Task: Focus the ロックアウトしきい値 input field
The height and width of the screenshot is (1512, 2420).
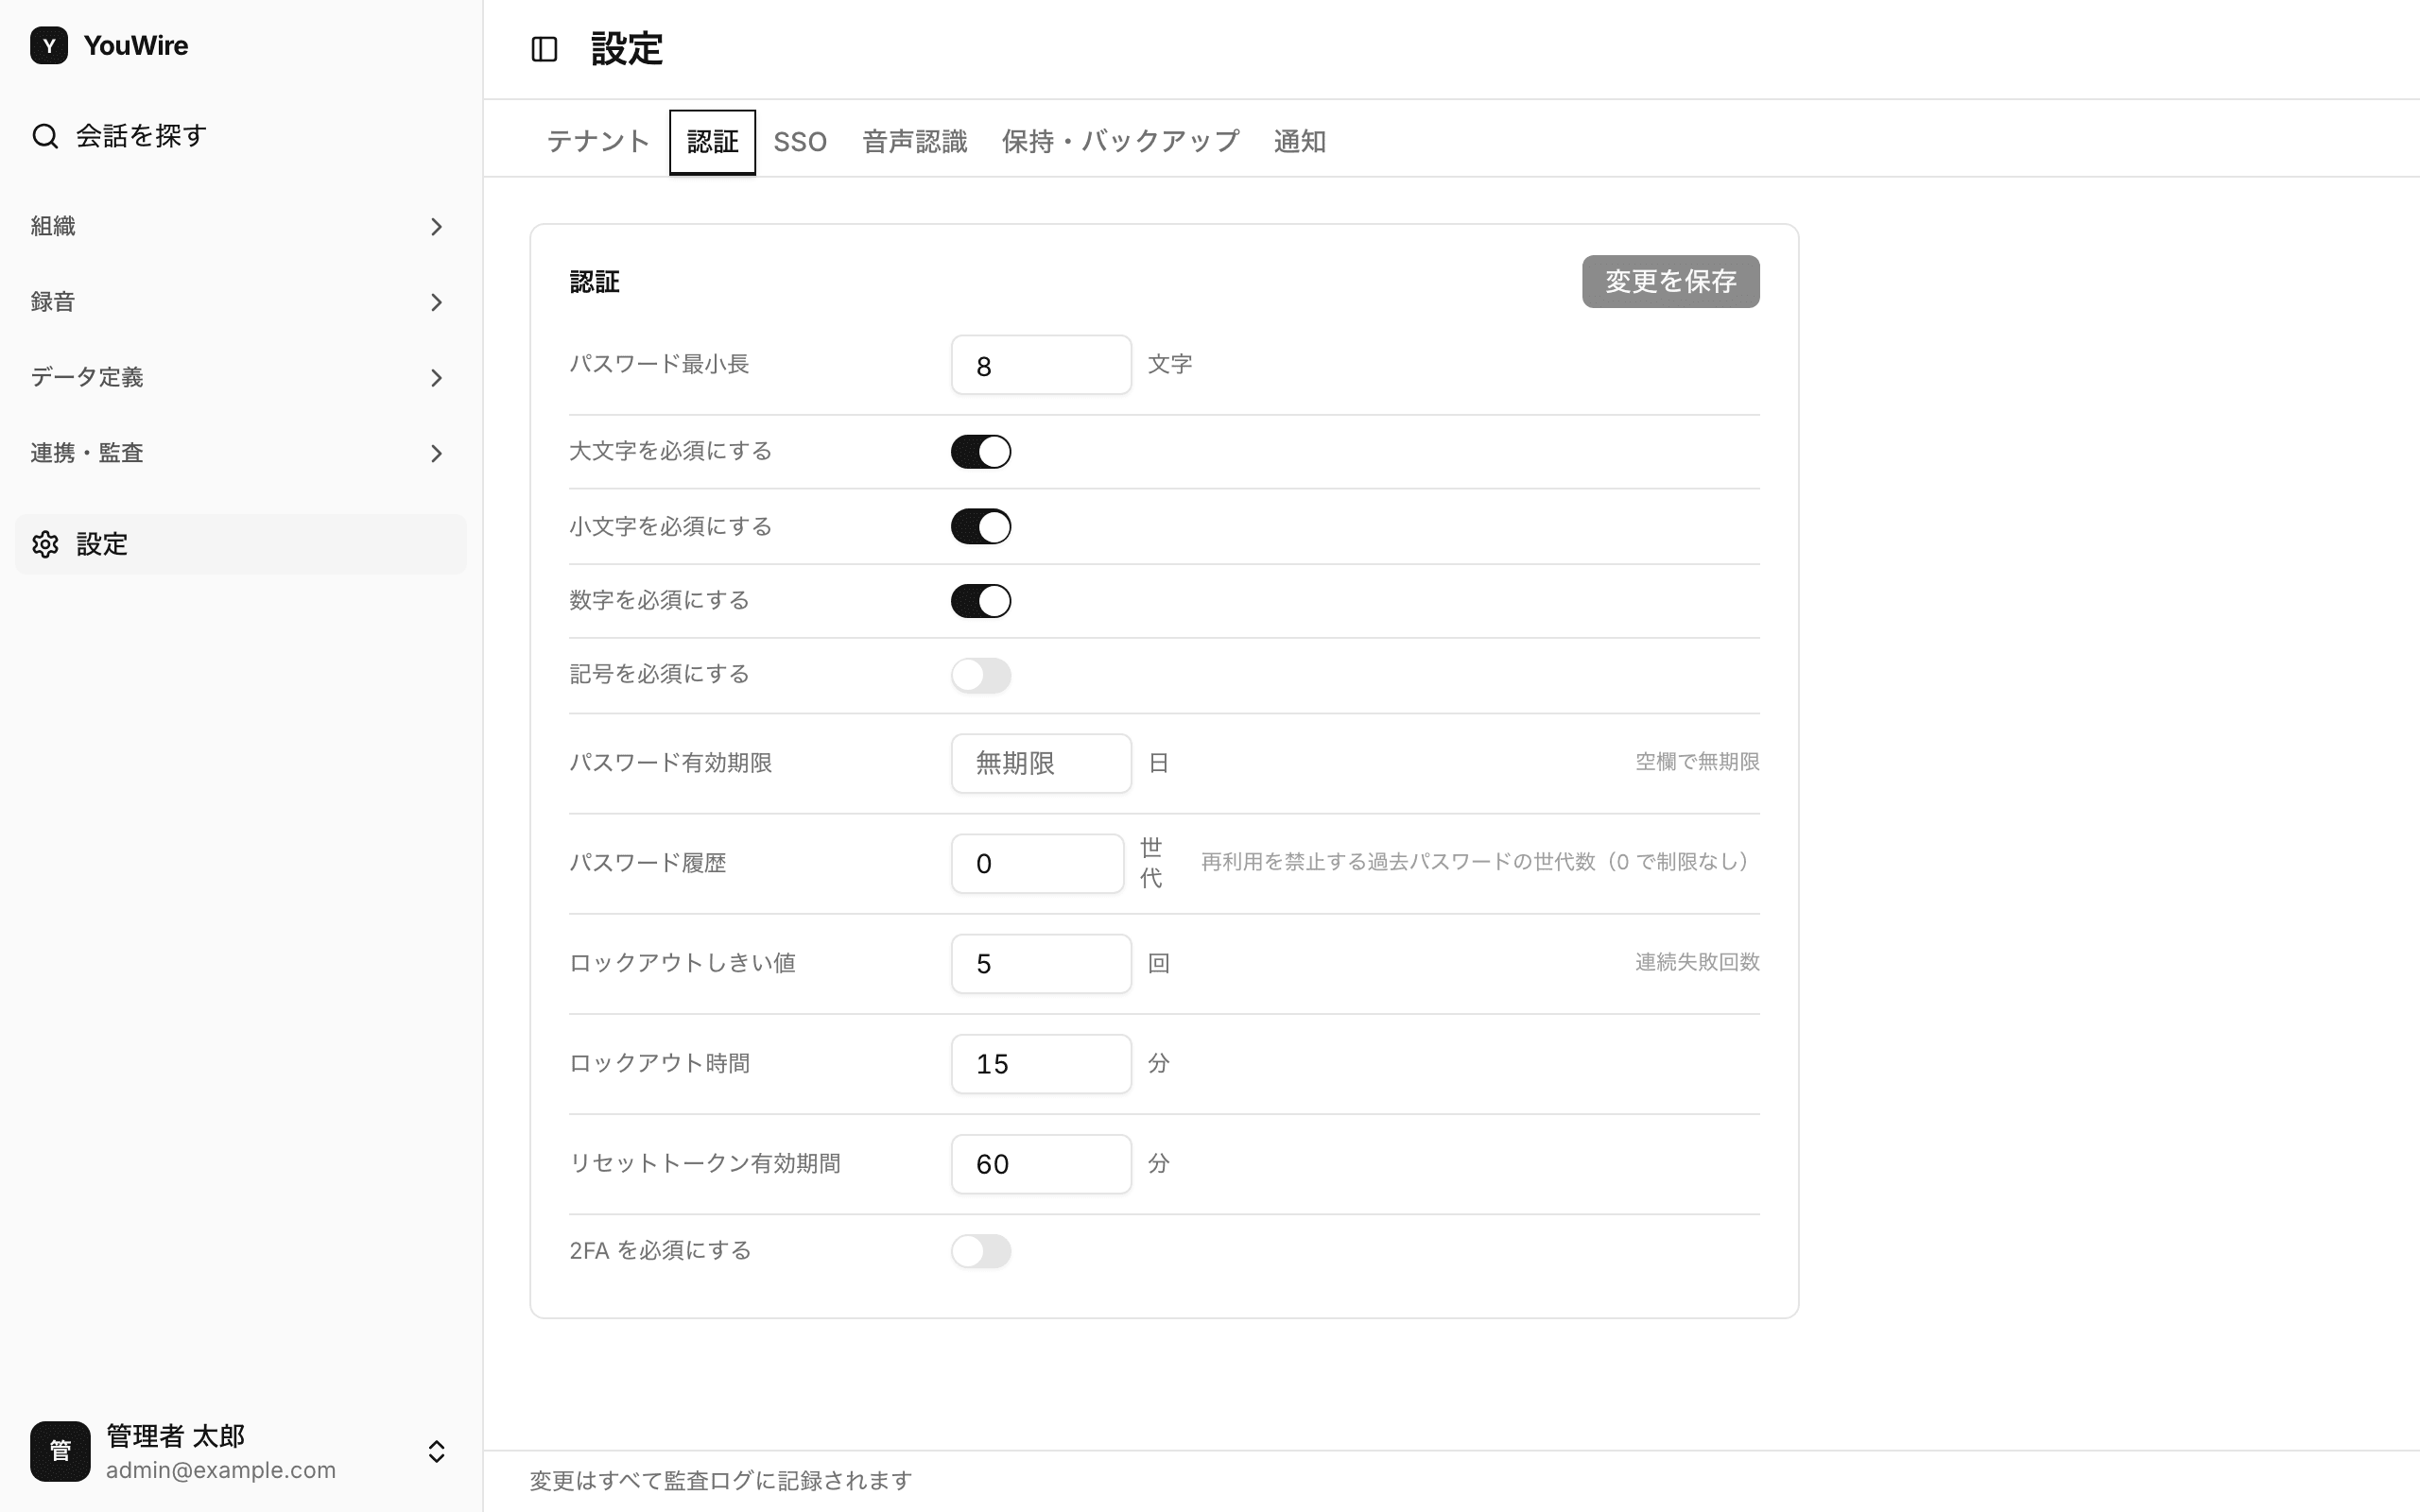Action: coord(1041,963)
